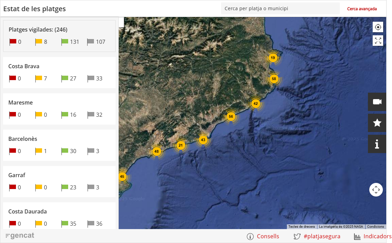Screen dimensions: 392x243
Task: Type in the beach search field
Action: [x=280, y=8]
